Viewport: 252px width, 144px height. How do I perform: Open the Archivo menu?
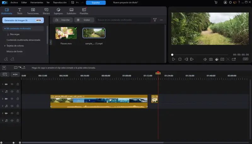[x=14, y=3]
